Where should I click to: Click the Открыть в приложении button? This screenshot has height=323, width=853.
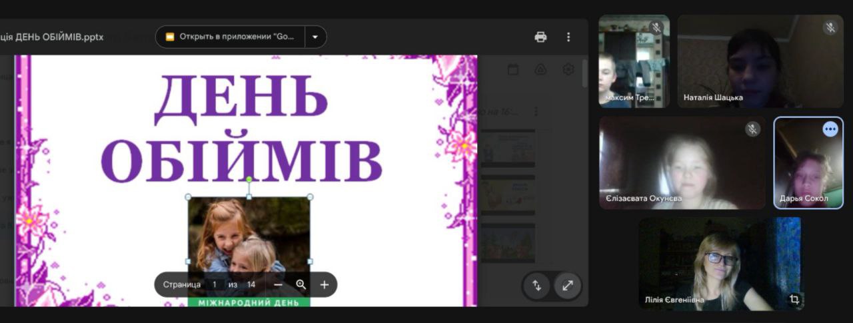230,37
